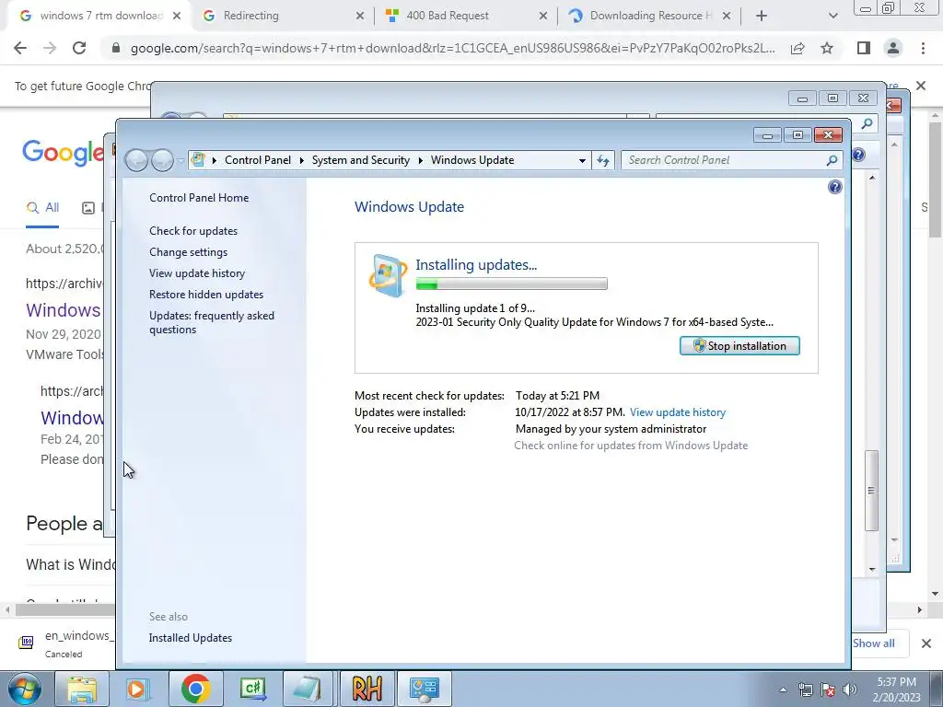Viewport: 943px width, 707px height.
Task: Refresh the Windows Update address bar
Action: 603,160
